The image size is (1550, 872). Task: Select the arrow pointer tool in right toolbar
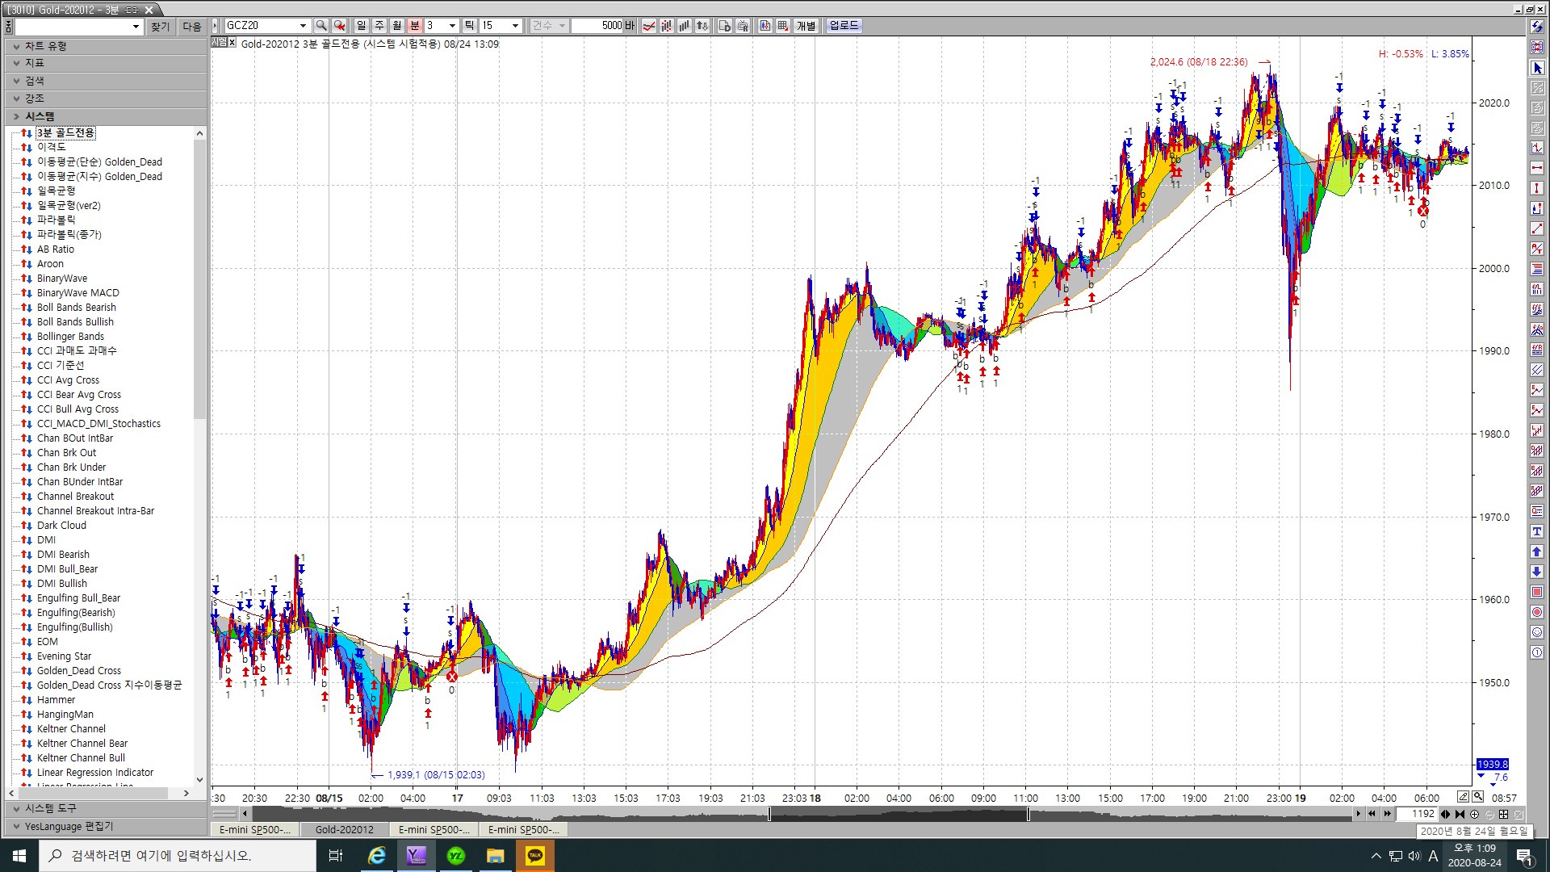coord(1537,68)
